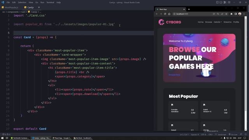Open Chrome three-dot menu

tap(244, 14)
